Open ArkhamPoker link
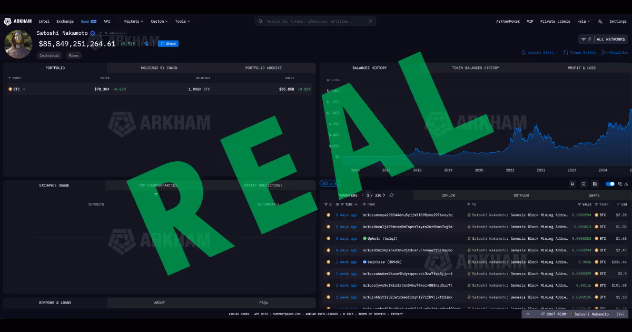This screenshot has width=632, height=332. (x=508, y=22)
